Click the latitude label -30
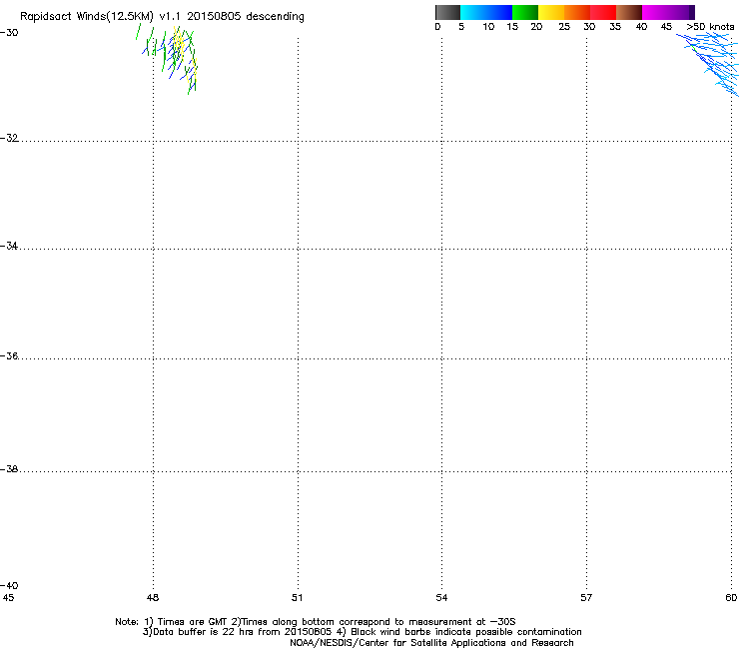This screenshot has width=739, height=649. (x=9, y=32)
